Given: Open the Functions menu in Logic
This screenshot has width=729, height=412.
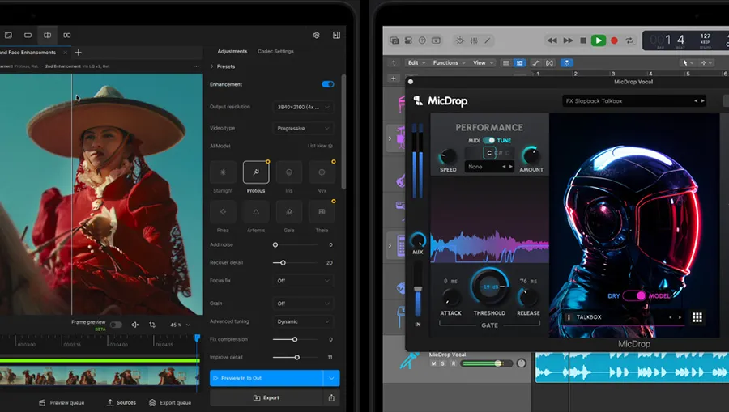Looking at the screenshot, I should click(447, 62).
